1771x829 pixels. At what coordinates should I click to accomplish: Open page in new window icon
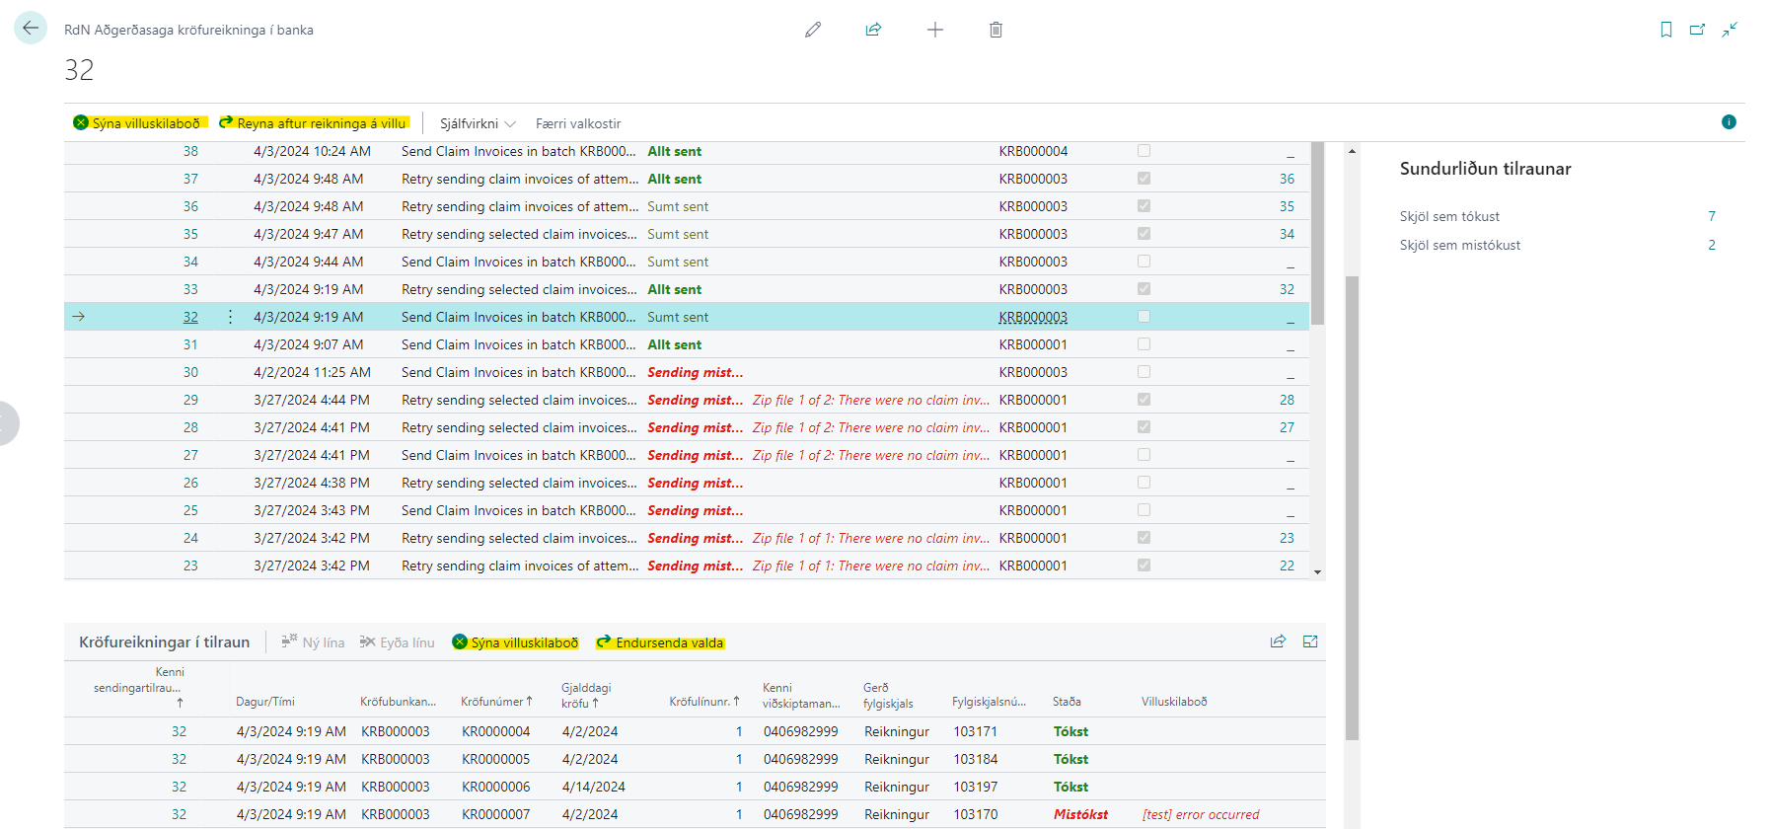coord(1697,30)
